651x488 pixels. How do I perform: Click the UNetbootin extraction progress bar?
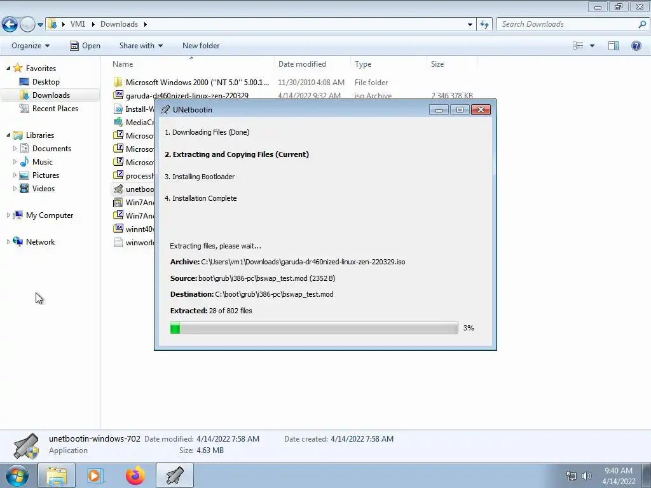[x=314, y=328]
